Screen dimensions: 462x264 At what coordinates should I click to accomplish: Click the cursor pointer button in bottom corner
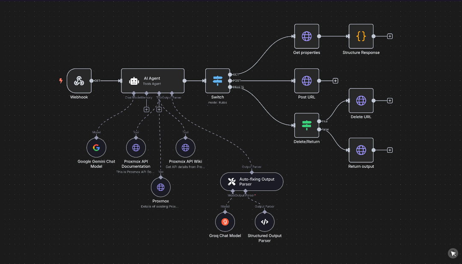click(x=453, y=253)
